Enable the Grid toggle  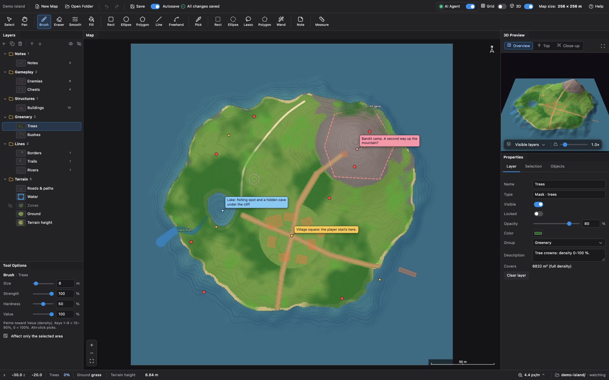click(x=502, y=6)
